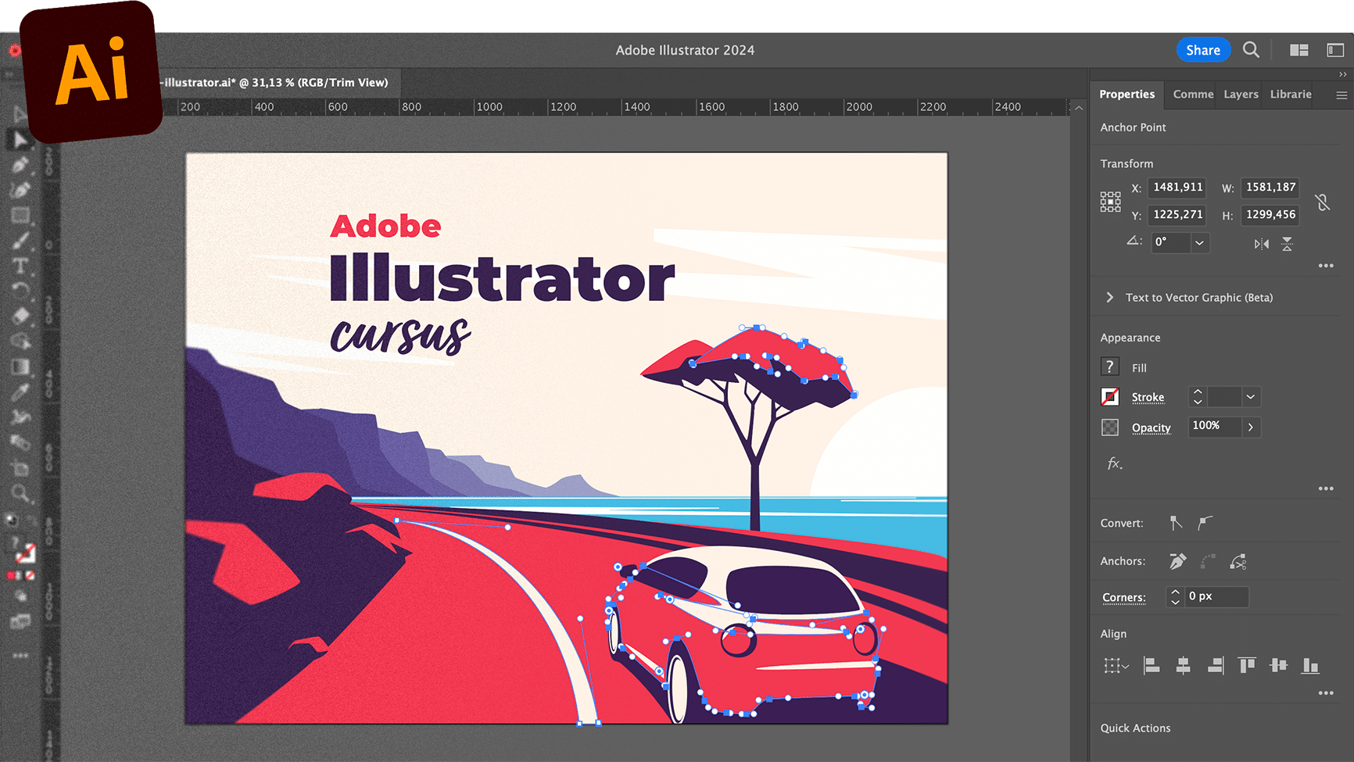Flip the selection horizontally

[x=1261, y=244]
